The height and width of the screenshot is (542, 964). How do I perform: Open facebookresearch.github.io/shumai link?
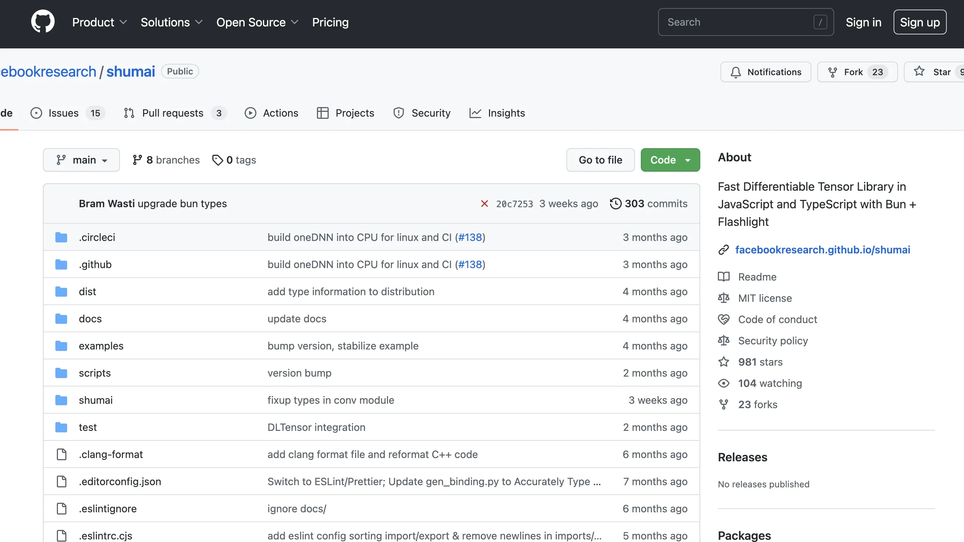822,249
